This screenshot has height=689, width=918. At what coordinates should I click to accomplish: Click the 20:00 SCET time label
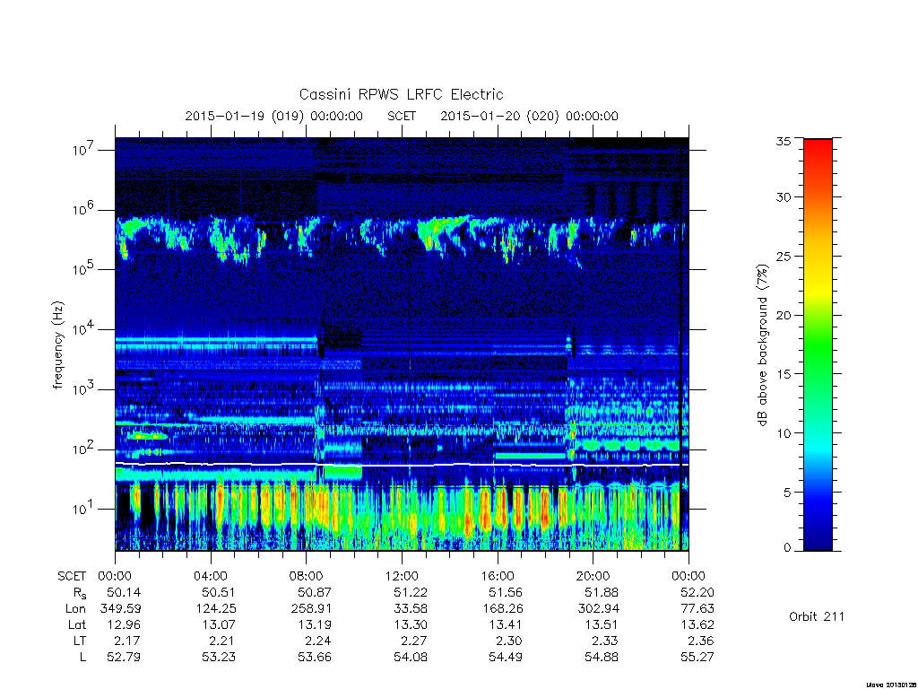pos(593,576)
